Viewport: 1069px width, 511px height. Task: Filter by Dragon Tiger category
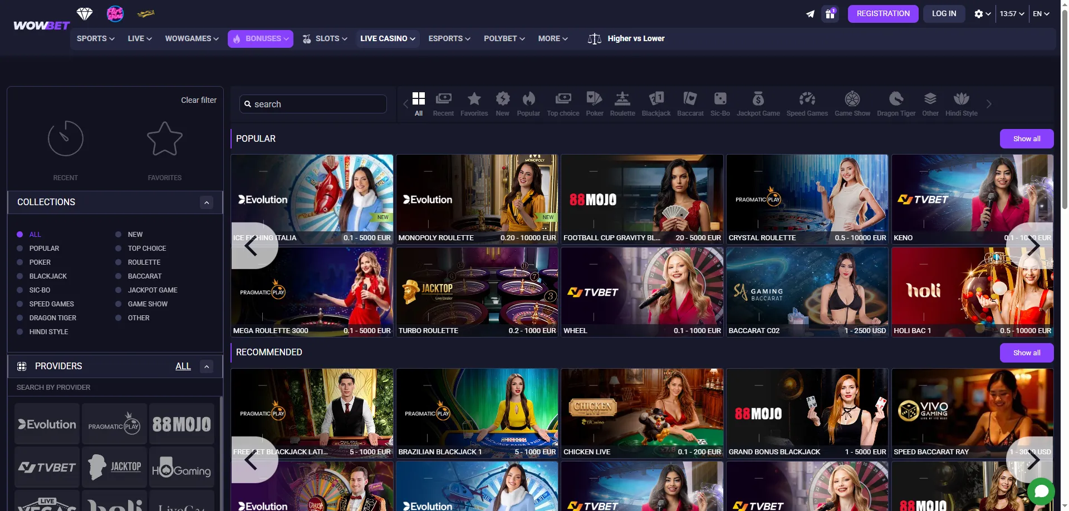tap(896, 104)
